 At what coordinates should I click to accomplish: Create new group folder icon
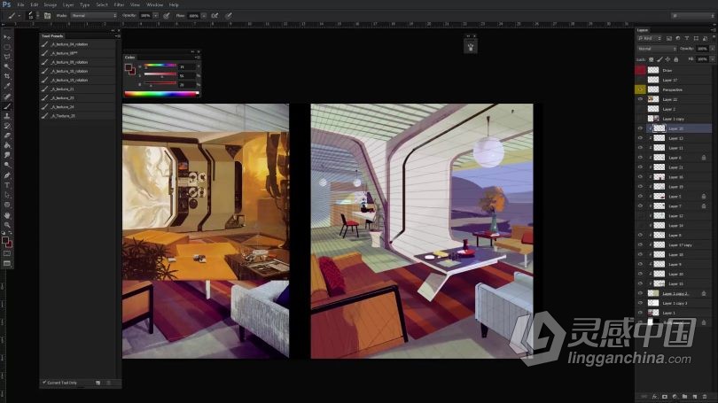(x=684, y=397)
